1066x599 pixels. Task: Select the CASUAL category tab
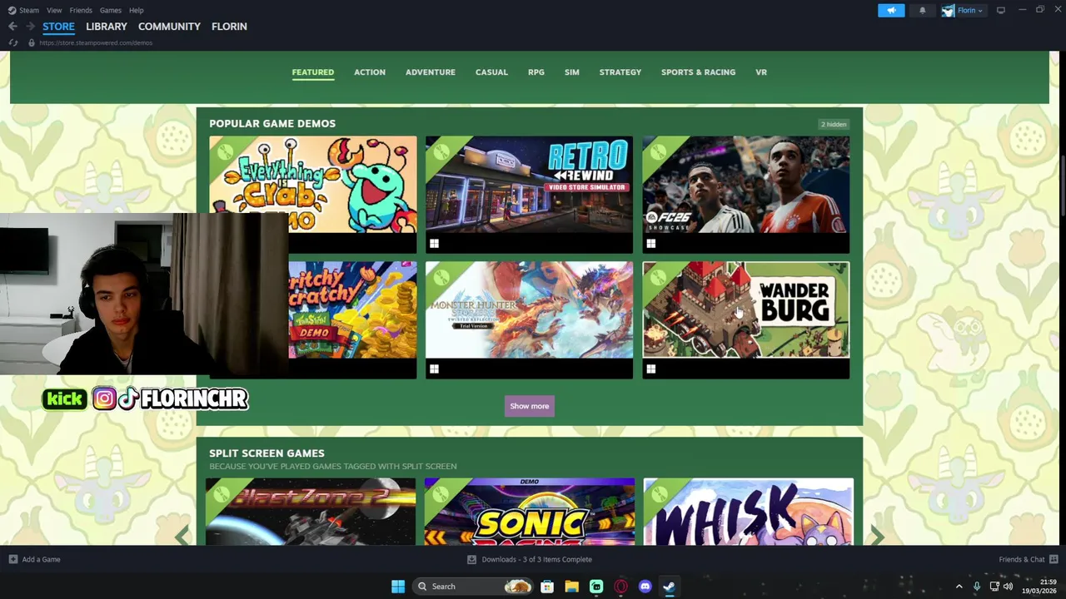pos(491,72)
